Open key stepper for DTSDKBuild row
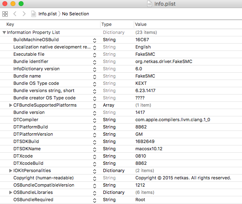Image resolution: width=242 pixels, height=204 pixels. 94,142
